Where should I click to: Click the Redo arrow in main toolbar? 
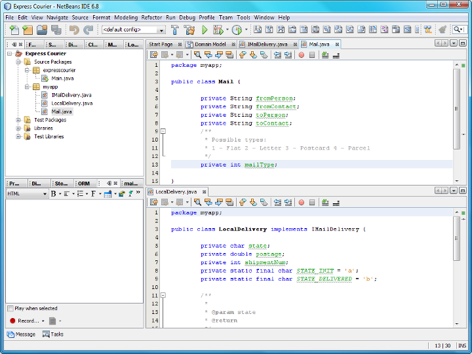88,29
